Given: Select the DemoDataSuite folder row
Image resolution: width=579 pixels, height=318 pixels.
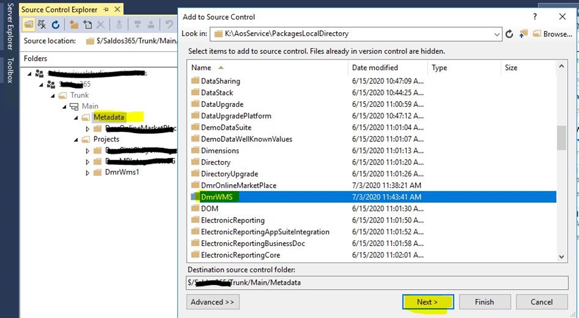Looking at the screenshot, I should tap(373, 127).
